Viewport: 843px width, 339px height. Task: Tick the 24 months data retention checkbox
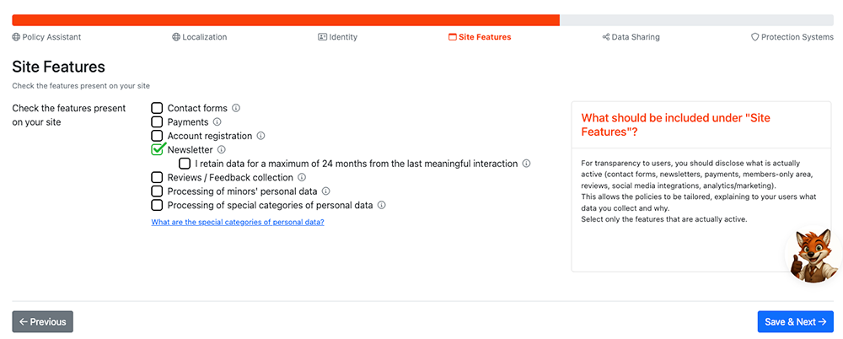point(185,164)
